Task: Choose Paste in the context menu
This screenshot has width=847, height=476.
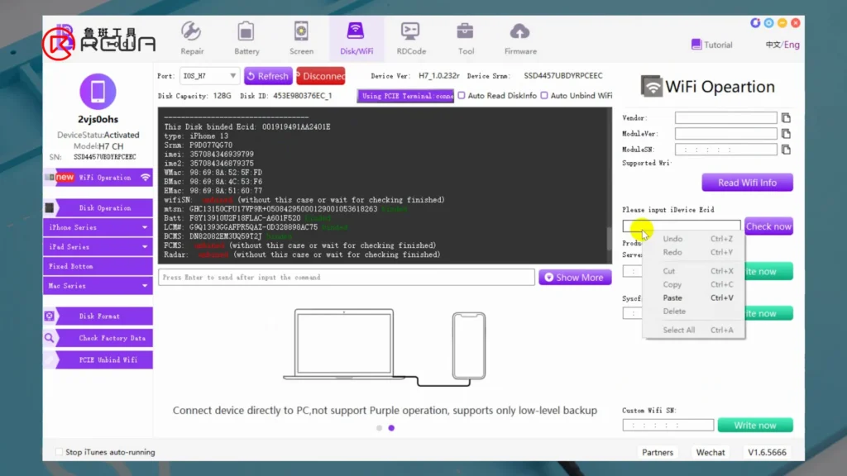Action: click(694, 297)
